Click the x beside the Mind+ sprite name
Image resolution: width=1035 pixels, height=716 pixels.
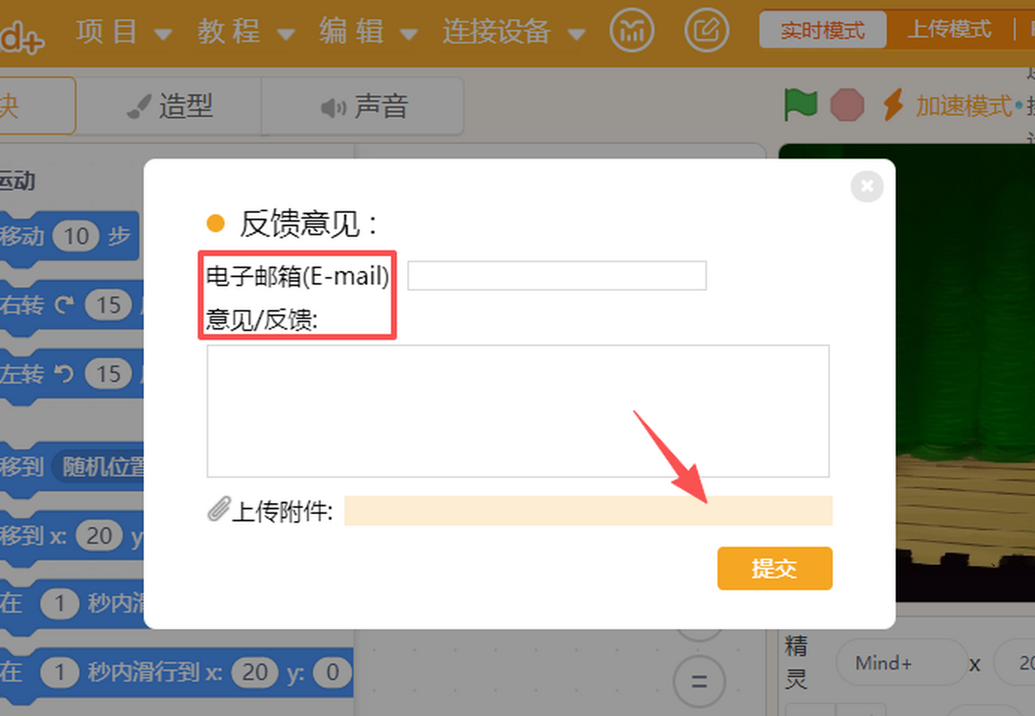coord(975,663)
